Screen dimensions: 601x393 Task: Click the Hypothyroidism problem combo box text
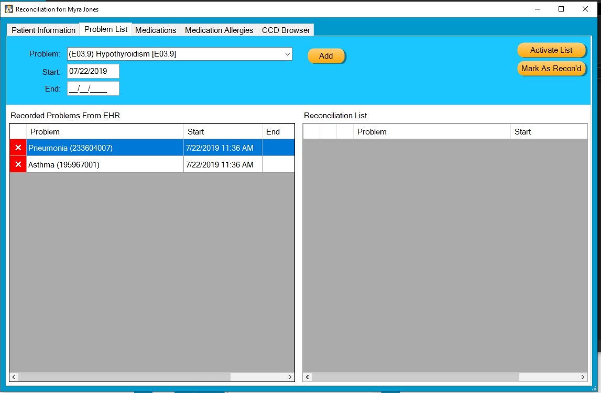tap(122, 54)
